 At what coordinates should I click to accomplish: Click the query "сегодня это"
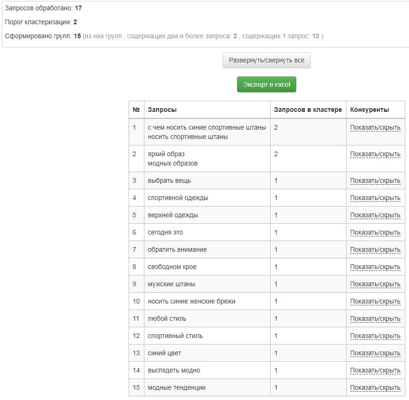[x=165, y=232]
